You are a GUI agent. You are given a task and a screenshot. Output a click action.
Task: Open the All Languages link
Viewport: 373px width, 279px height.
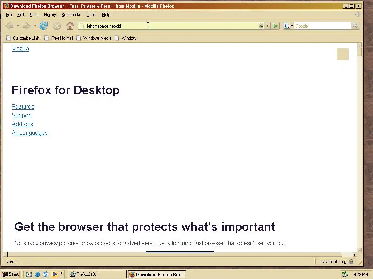pos(30,133)
